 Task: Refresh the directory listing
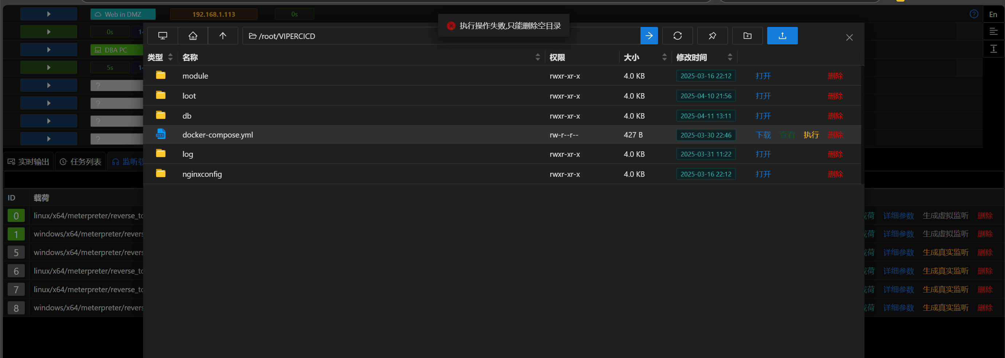pyautogui.click(x=678, y=36)
